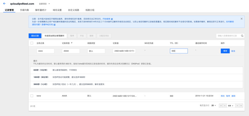Open the 线路分组 tab
The width and height of the screenshot is (249, 116).
tap(90, 10)
